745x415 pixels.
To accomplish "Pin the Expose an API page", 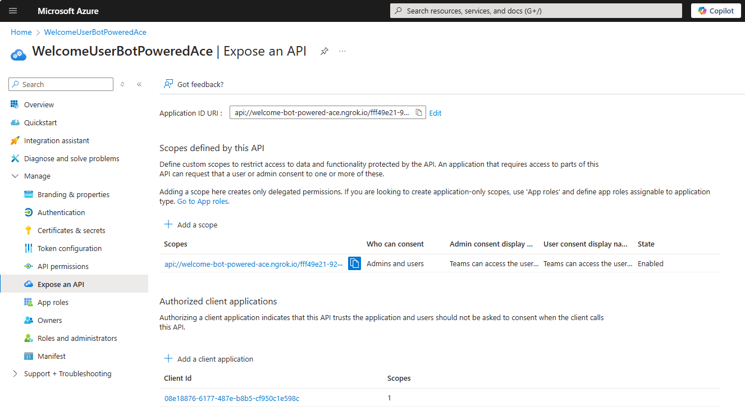I will [324, 51].
